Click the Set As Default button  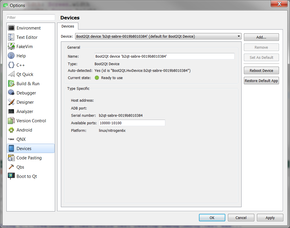(x=261, y=57)
